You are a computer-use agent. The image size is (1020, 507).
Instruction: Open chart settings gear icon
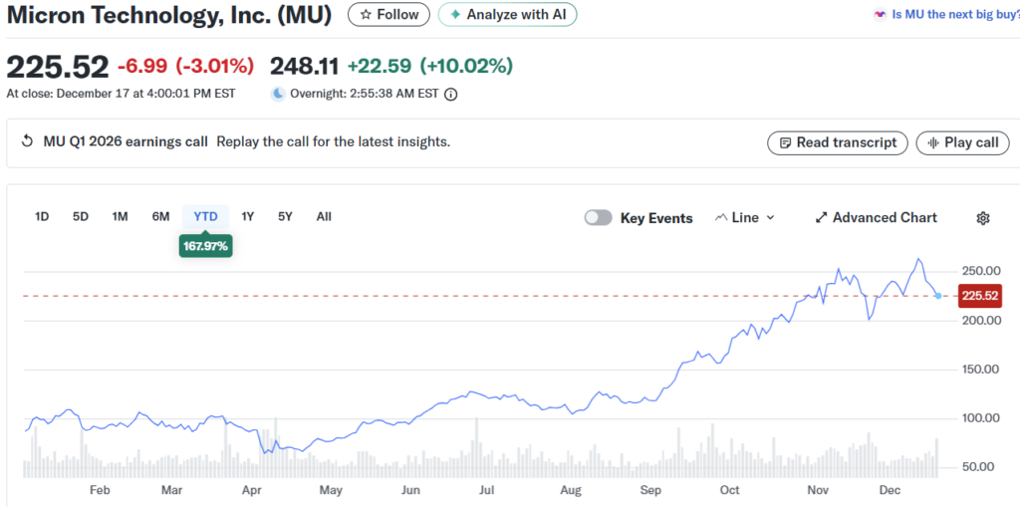(983, 218)
